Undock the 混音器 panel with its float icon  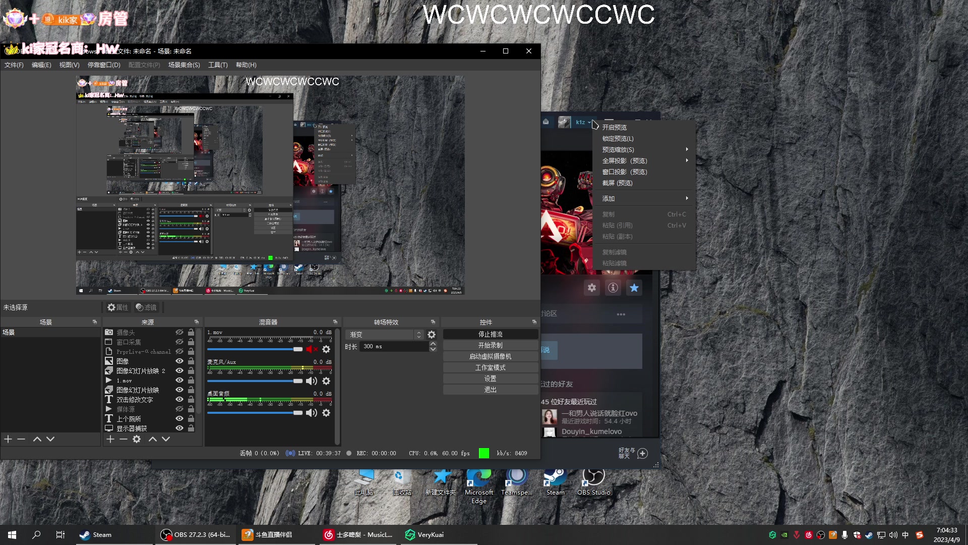335,322
